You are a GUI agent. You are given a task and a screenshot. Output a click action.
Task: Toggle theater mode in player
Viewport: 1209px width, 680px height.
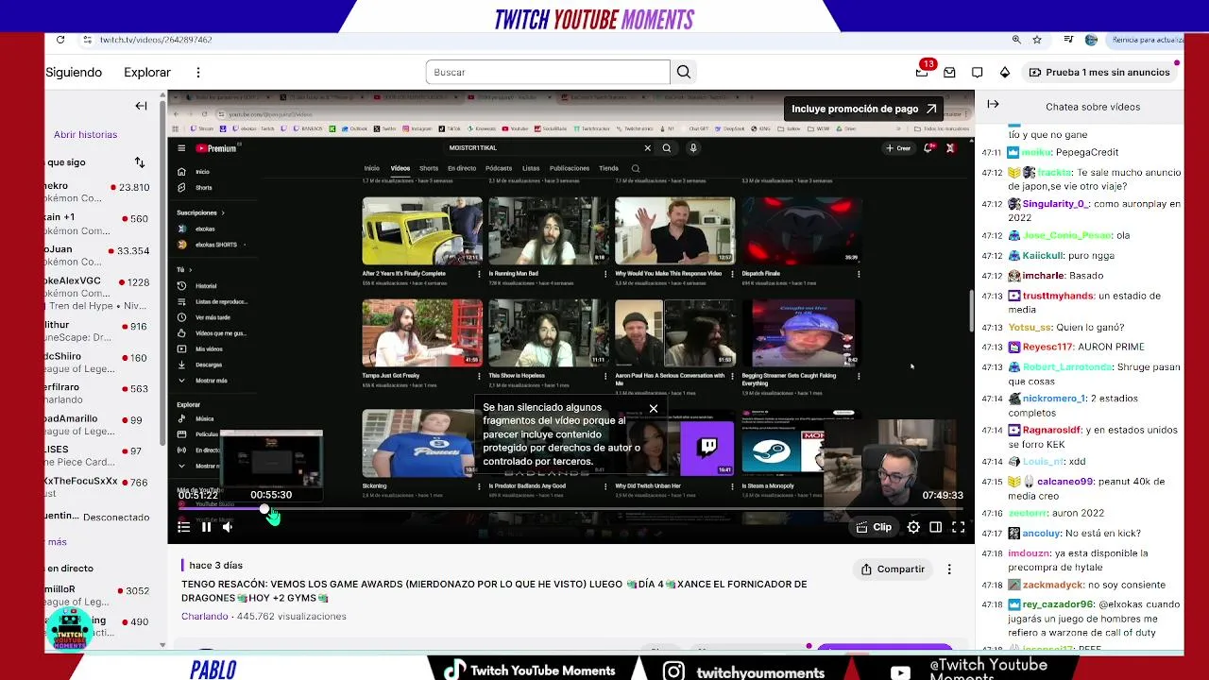[x=935, y=527]
